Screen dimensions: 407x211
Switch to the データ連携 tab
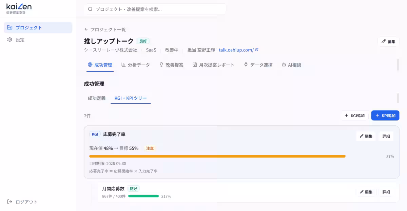(258, 65)
